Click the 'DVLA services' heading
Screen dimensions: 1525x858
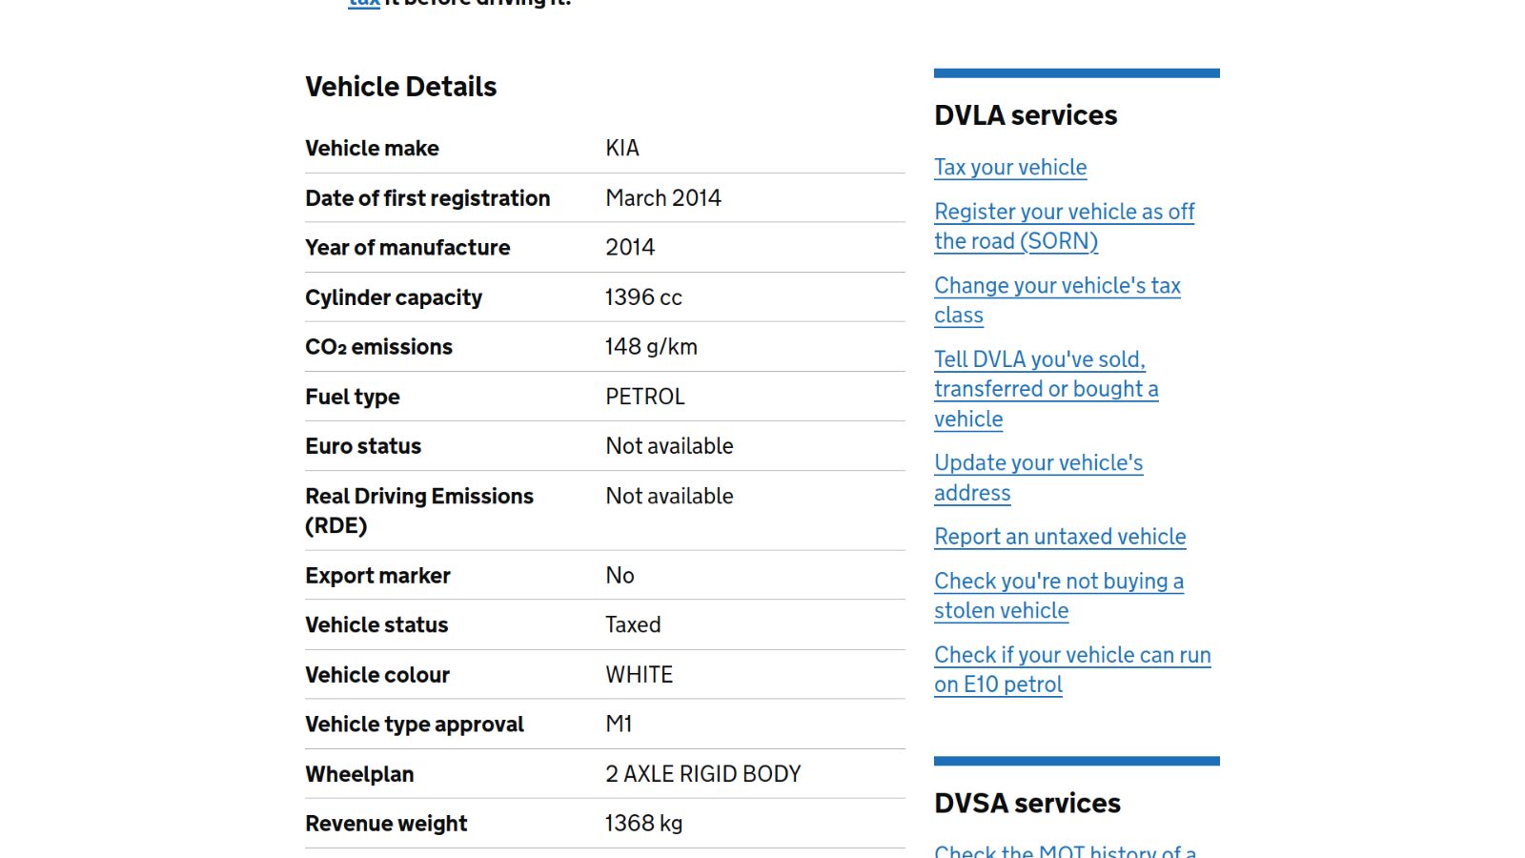pos(1026,115)
